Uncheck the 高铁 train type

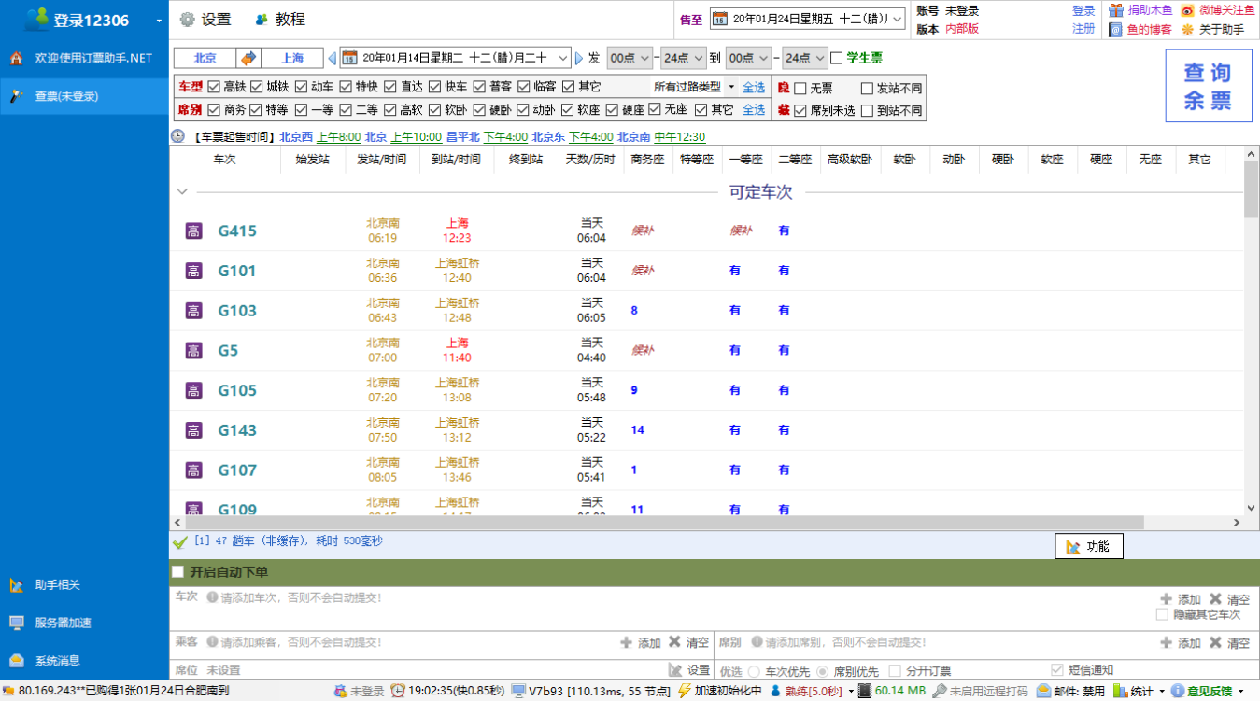(214, 87)
